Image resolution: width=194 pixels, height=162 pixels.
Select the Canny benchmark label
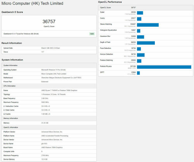pyautogui.click(x=102, y=18)
